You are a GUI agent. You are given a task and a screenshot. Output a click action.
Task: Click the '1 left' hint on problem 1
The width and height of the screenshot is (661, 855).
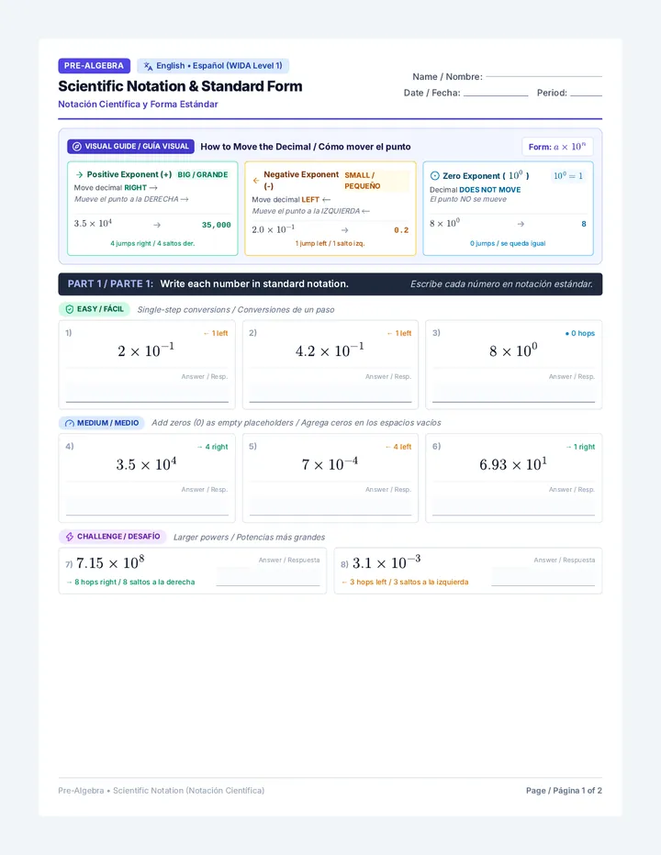[216, 333]
